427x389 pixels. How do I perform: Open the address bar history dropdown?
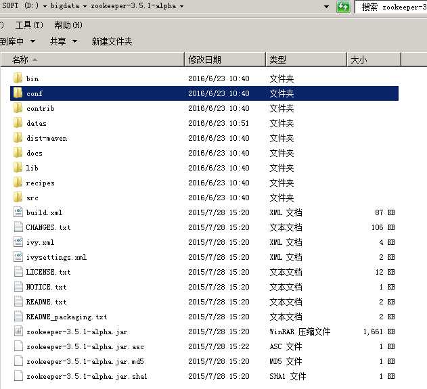(326, 7)
